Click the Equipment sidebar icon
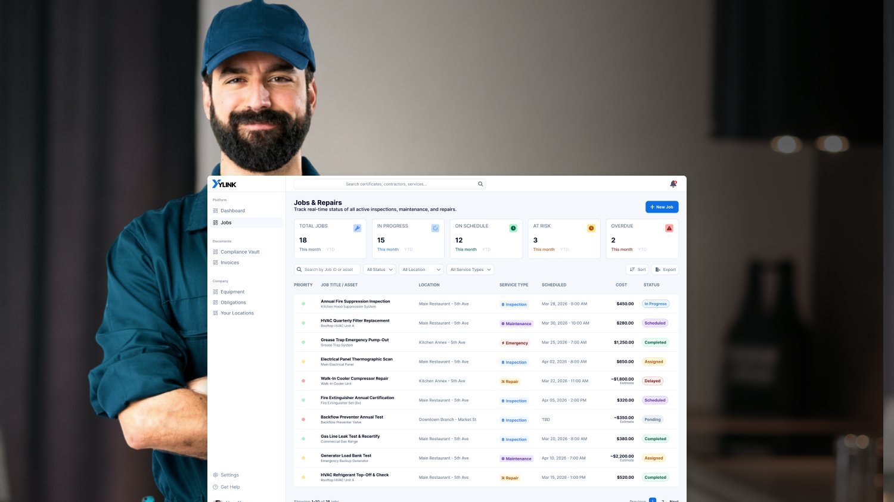The width and height of the screenshot is (894, 502). 215,292
